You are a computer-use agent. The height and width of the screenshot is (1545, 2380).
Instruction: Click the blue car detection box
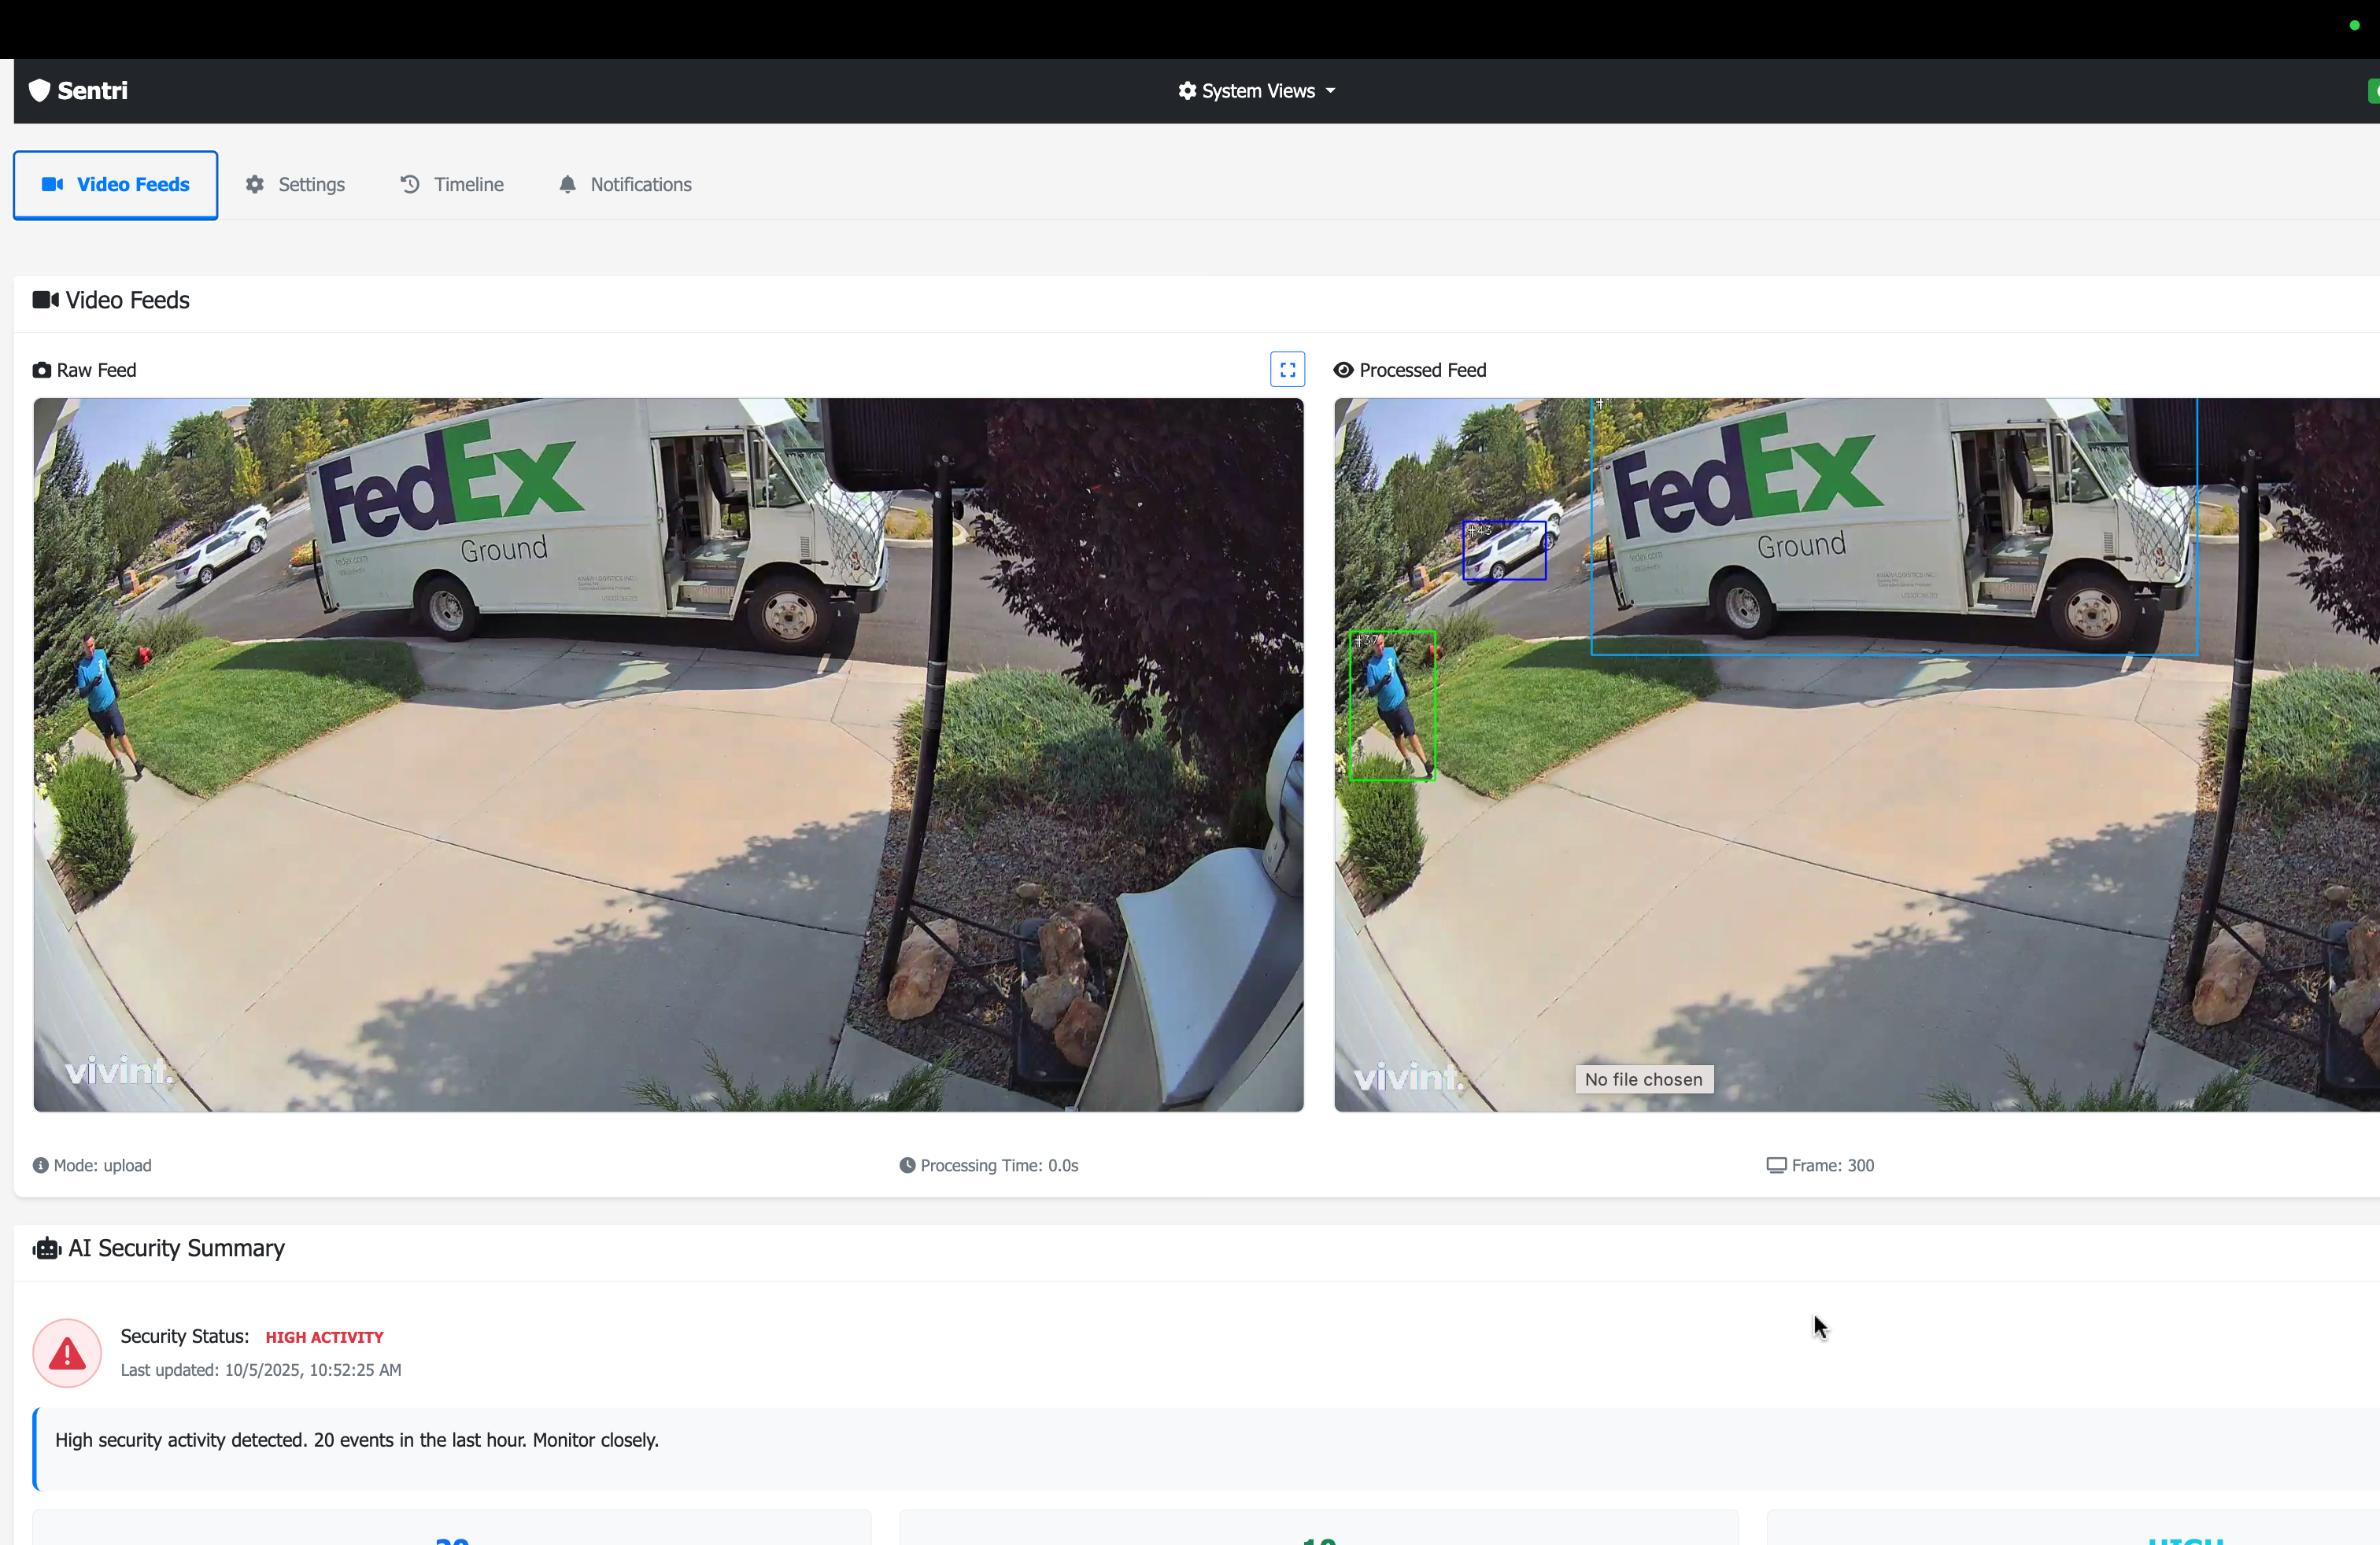coord(1504,551)
